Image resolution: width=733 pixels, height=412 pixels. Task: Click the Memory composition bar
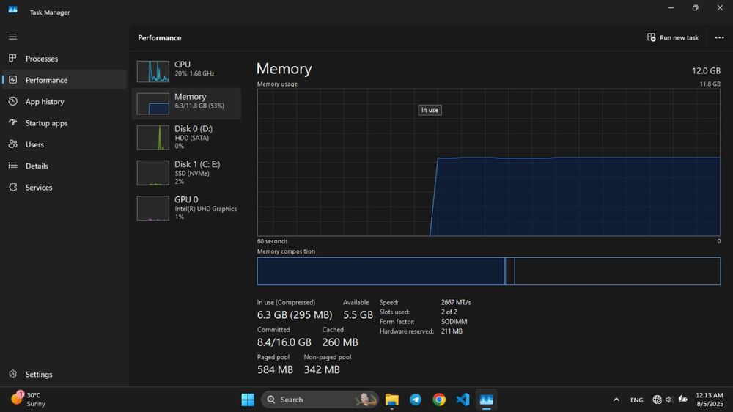point(488,271)
